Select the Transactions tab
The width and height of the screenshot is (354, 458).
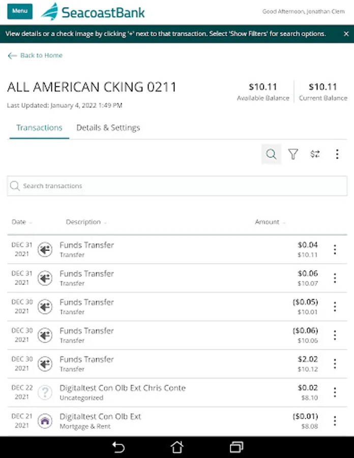39,128
